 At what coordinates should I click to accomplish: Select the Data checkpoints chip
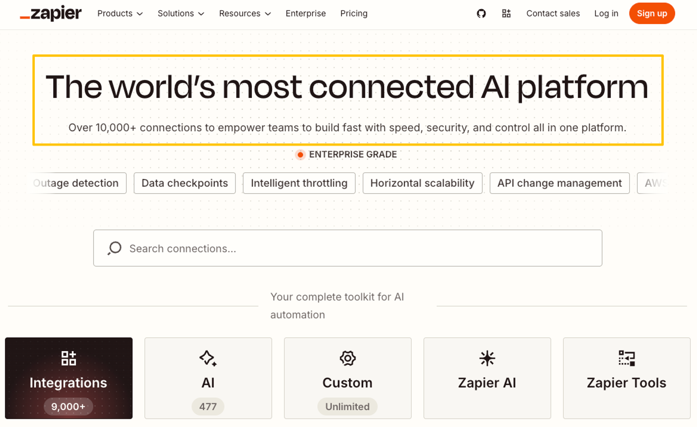[x=185, y=183]
